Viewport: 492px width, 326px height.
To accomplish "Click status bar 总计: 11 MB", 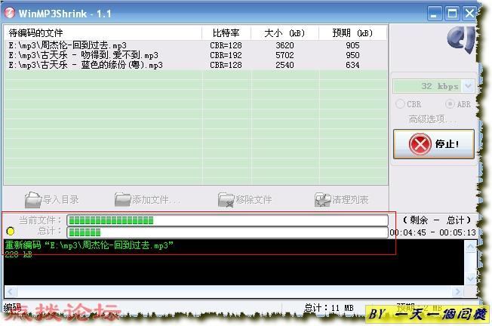I will (328, 307).
